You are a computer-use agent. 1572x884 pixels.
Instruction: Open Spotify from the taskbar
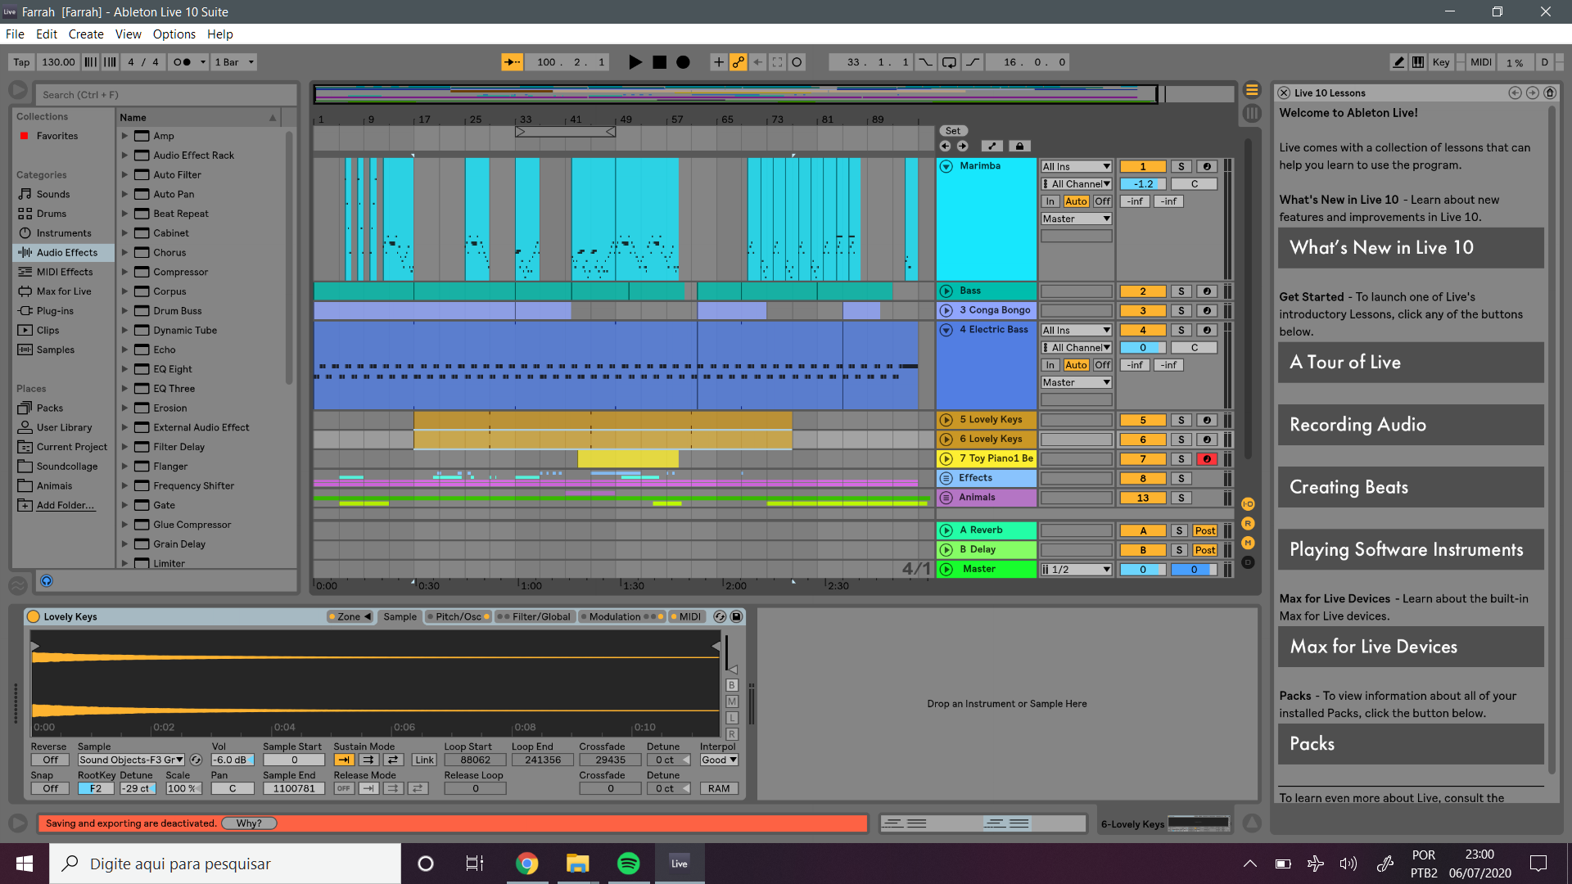point(628,864)
